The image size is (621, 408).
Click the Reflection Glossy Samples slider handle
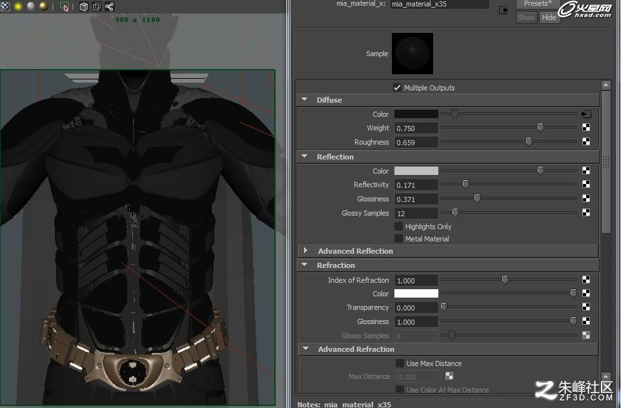(x=456, y=212)
